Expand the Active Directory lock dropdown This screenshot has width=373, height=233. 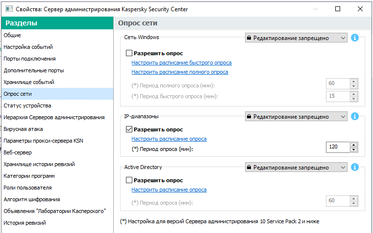pos(296,167)
